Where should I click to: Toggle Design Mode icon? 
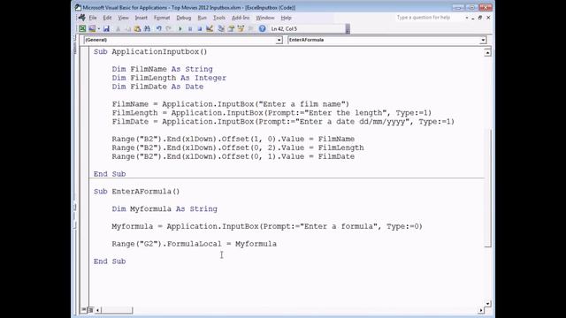coord(210,29)
